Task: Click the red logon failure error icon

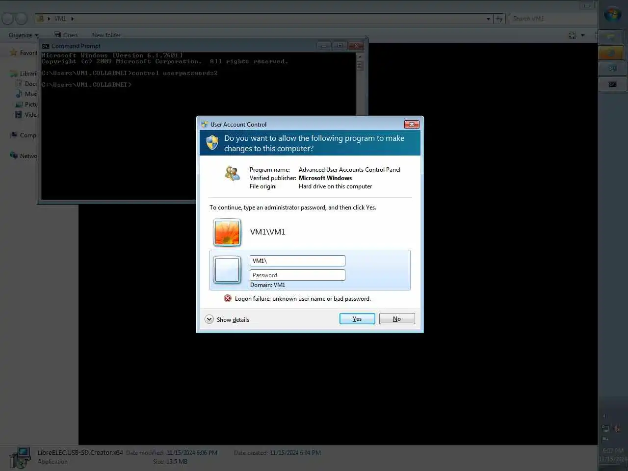Action: (x=228, y=298)
